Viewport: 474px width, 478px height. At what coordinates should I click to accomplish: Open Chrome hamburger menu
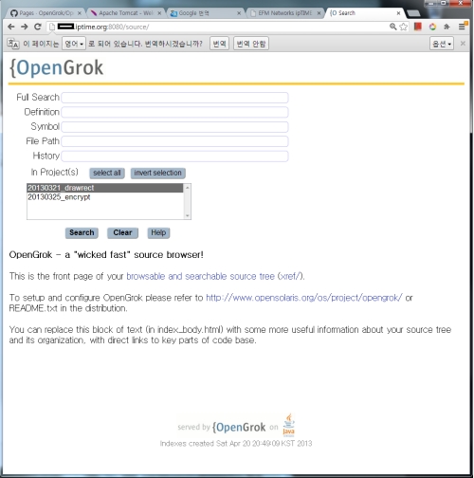(x=462, y=27)
